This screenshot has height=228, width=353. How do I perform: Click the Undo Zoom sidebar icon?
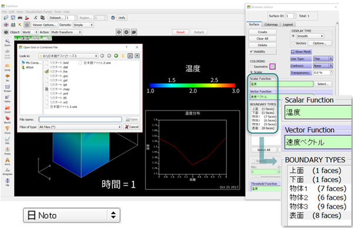(8, 54)
